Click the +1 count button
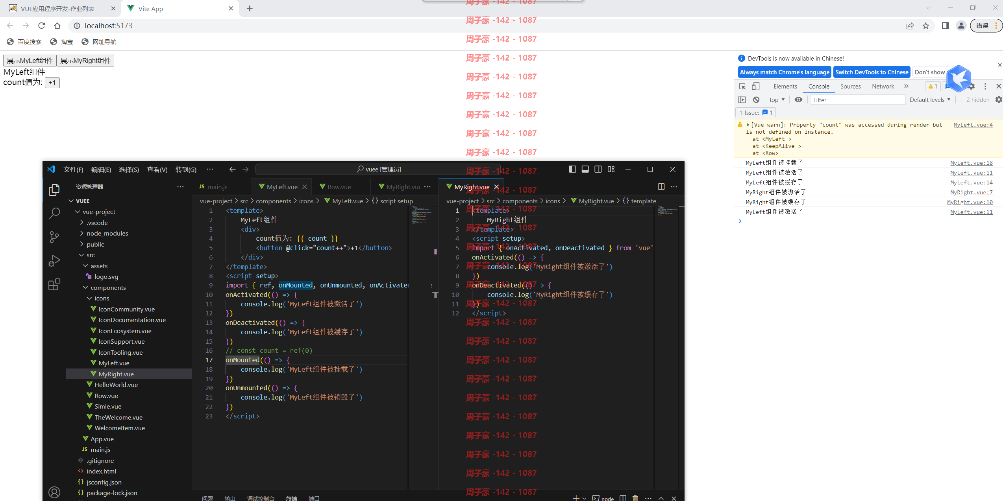This screenshot has height=501, width=1003. [x=52, y=83]
